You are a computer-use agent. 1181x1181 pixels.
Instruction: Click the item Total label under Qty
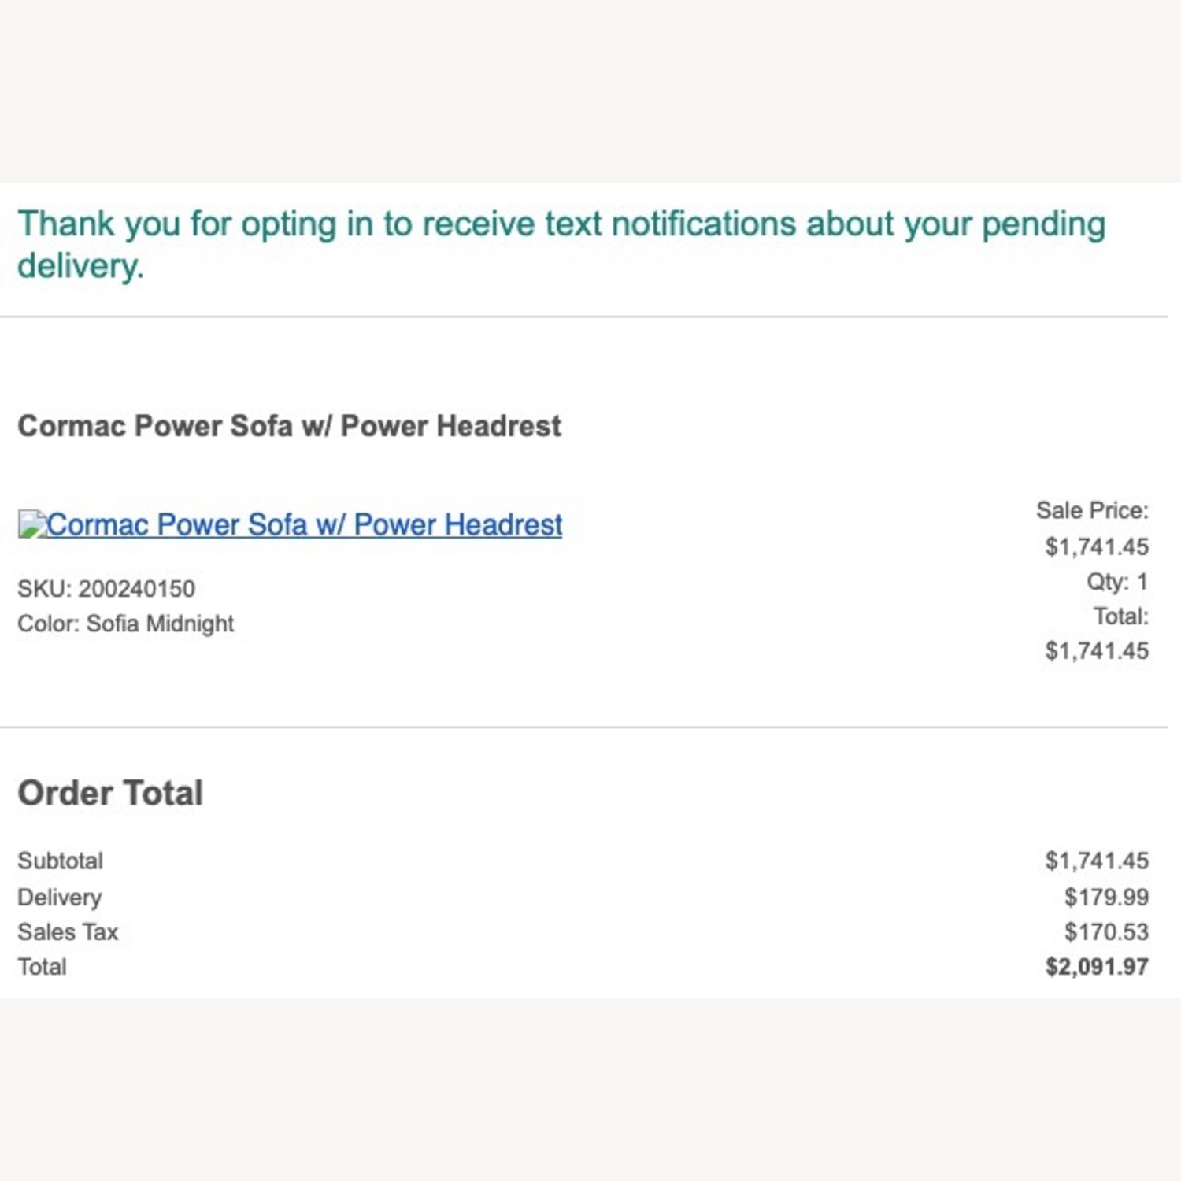coord(1120,616)
